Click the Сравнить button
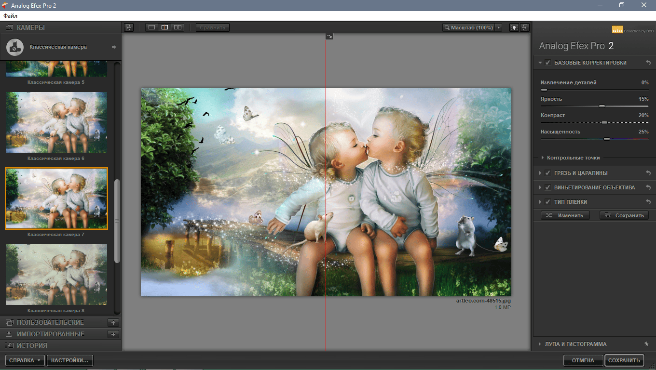656x370 pixels. (213, 27)
